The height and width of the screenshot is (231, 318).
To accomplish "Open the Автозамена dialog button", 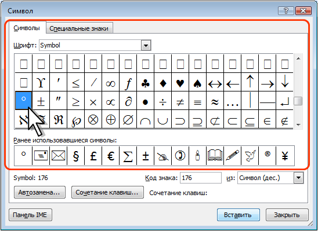I will 39,192.
